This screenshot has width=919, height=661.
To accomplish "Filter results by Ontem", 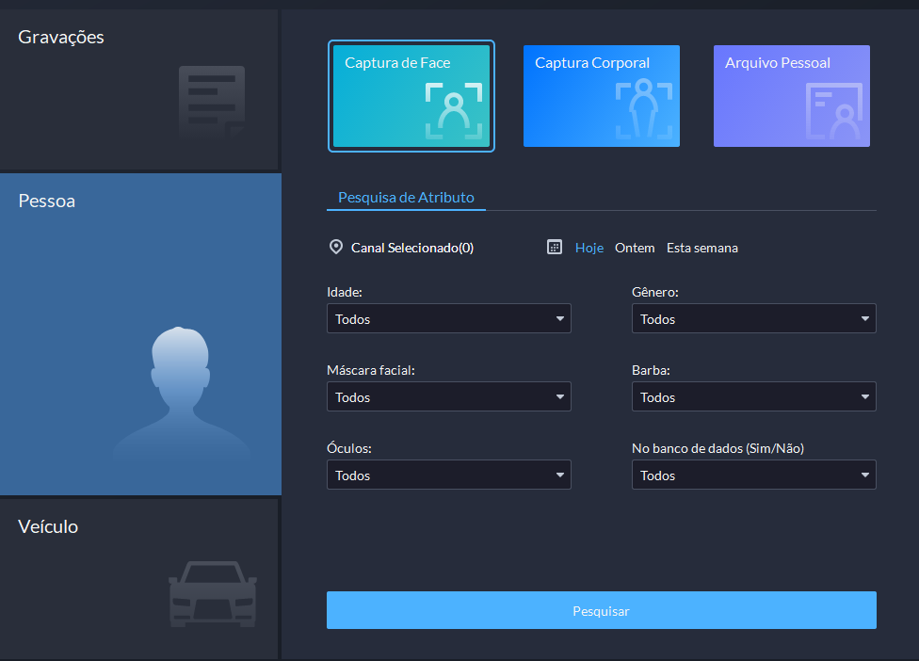I will point(635,248).
